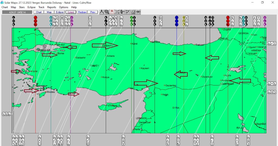The image size is (278, 146).
Task: Choose the red hand pan tool
Action: pyautogui.click(x=112, y=12)
